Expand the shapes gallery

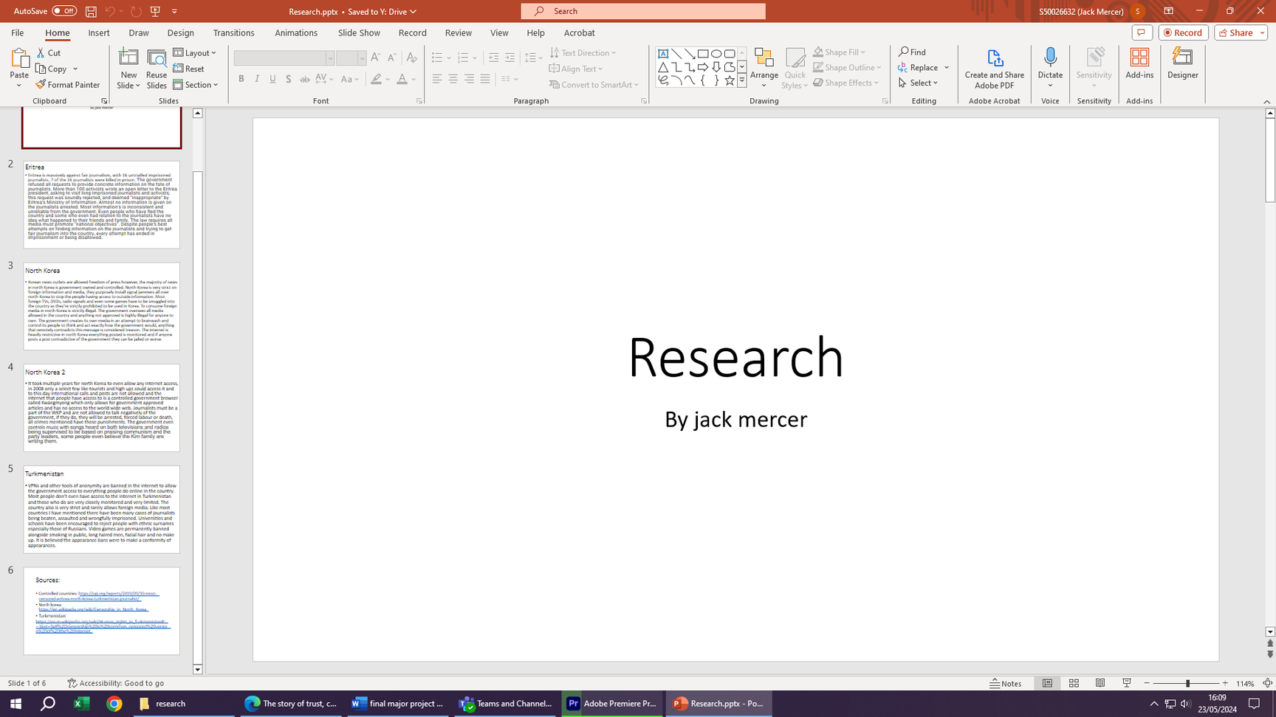pyautogui.click(x=742, y=80)
